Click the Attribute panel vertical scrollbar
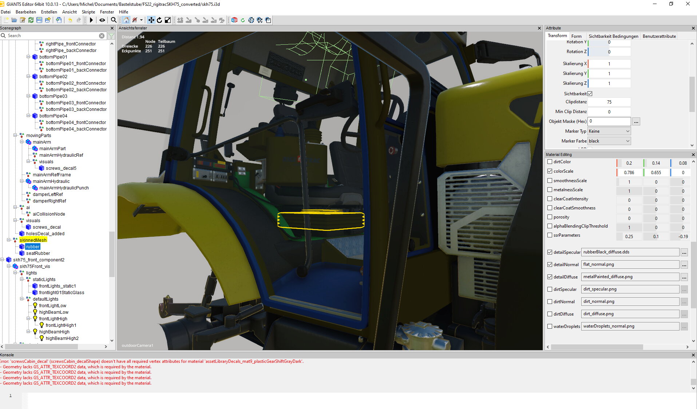697x409 pixels. [x=692, y=94]
